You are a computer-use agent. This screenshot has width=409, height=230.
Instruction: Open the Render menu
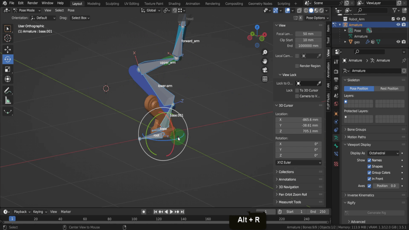[x=32, y=3]
